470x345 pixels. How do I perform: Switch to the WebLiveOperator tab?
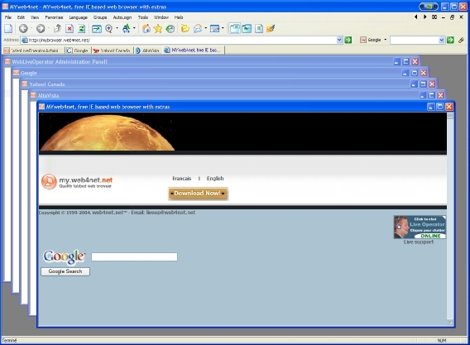(33, 50)
